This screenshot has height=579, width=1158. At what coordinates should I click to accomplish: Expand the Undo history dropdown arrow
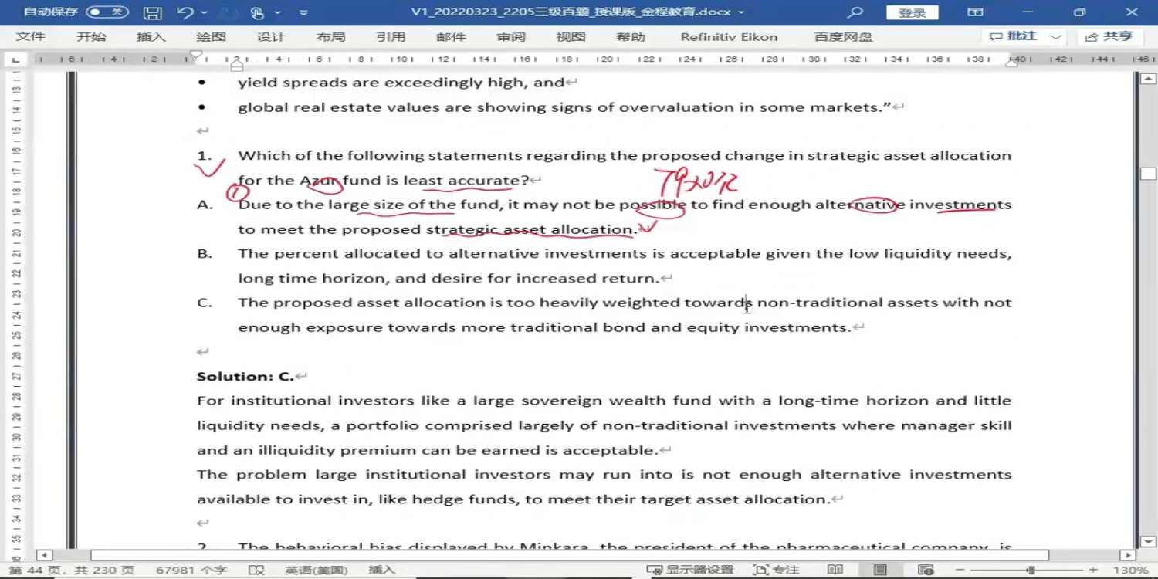(204, 12)
